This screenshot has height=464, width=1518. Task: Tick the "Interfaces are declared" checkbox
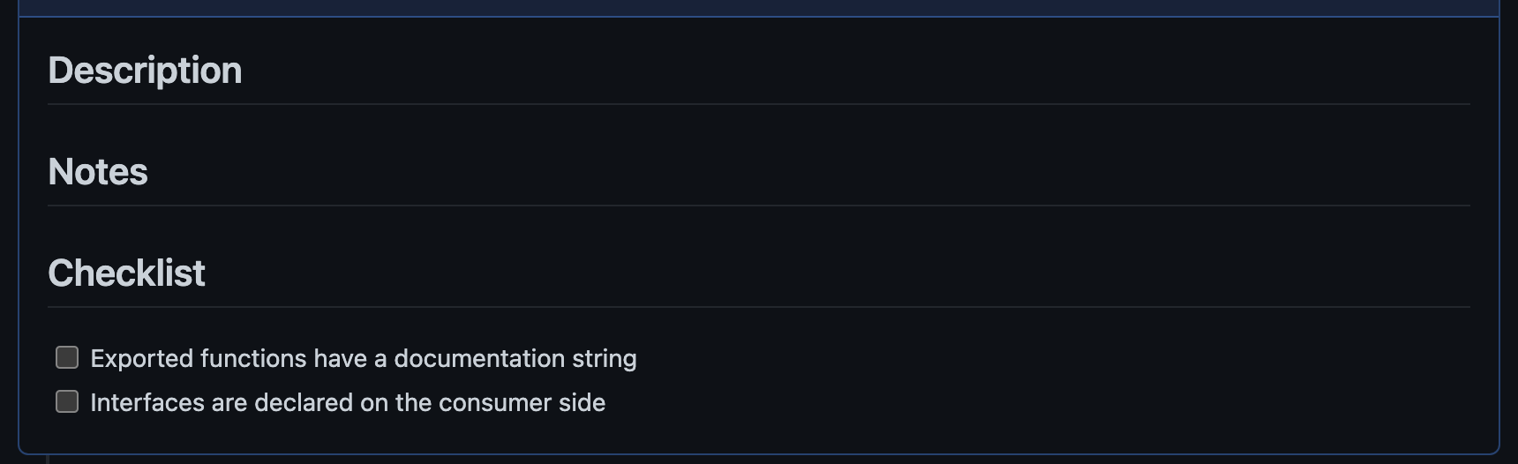point(67,401)
